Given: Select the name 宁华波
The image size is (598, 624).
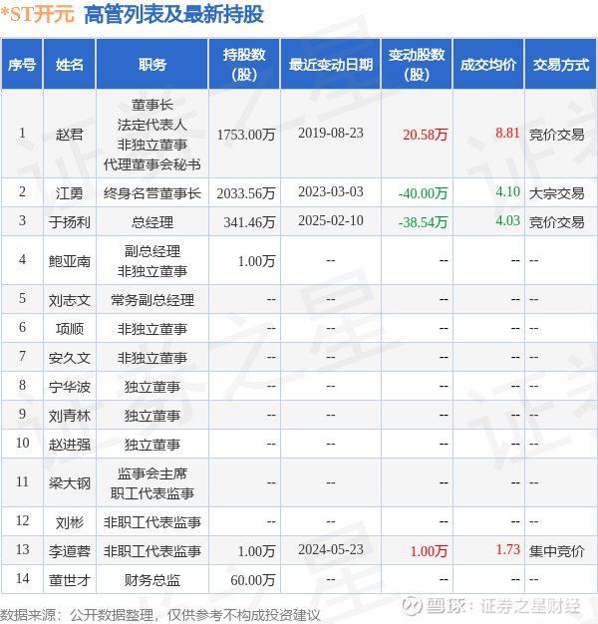Looking at the screenshot, I should (69, 387).
